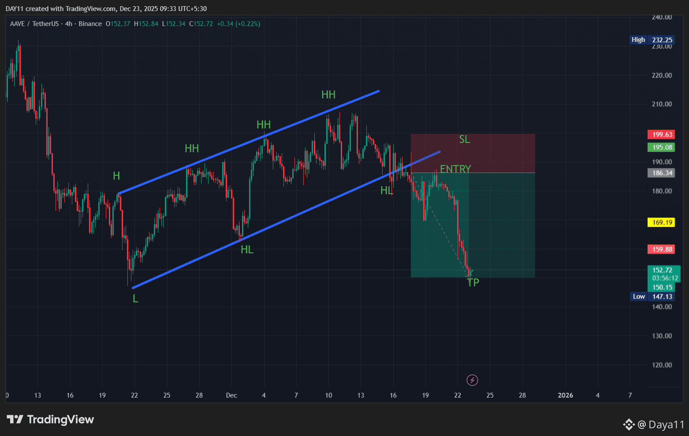Click the 10 date label on time axis
This screenshot has height=436, width=689.
328,395
